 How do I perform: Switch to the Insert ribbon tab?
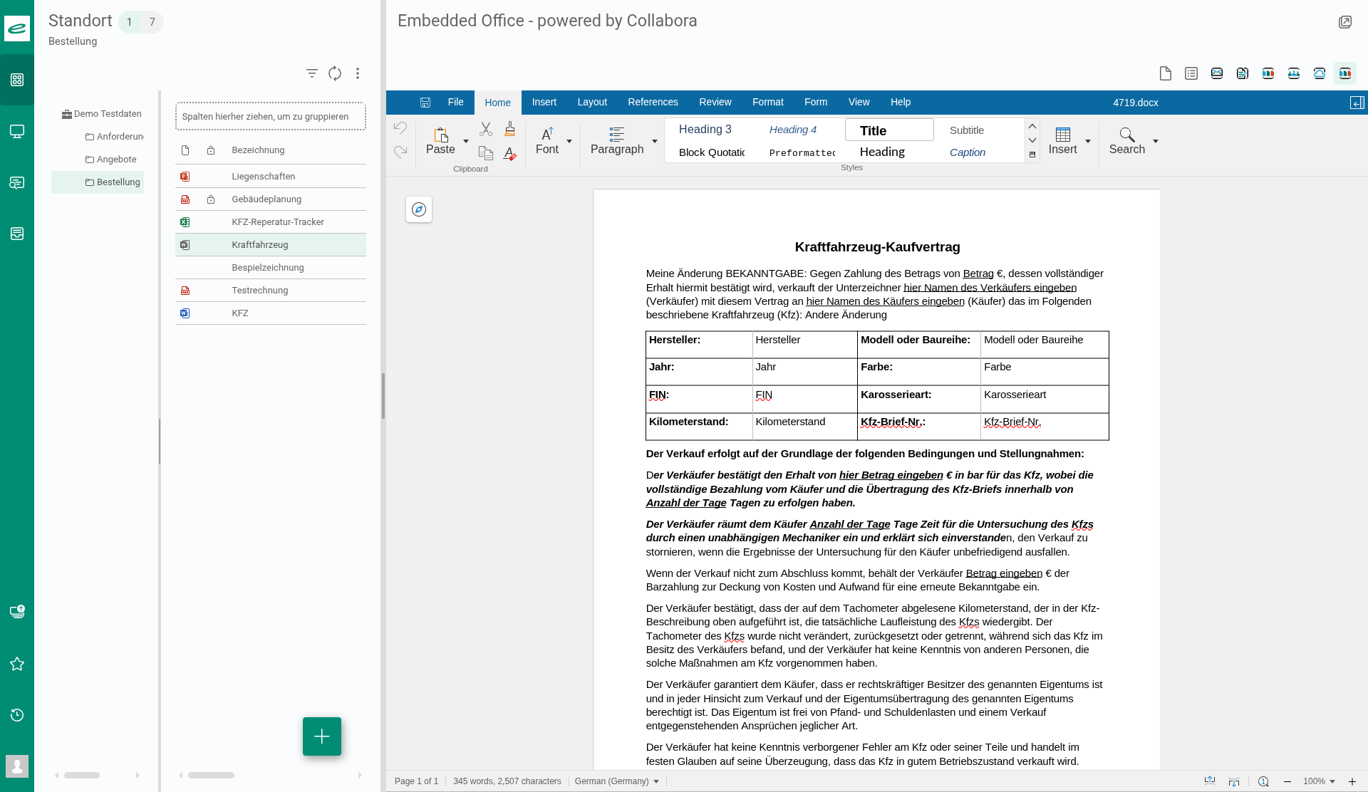(x=544, y=103)
